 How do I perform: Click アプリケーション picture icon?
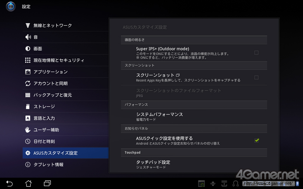pyautogui.click(x=28, y=72)
